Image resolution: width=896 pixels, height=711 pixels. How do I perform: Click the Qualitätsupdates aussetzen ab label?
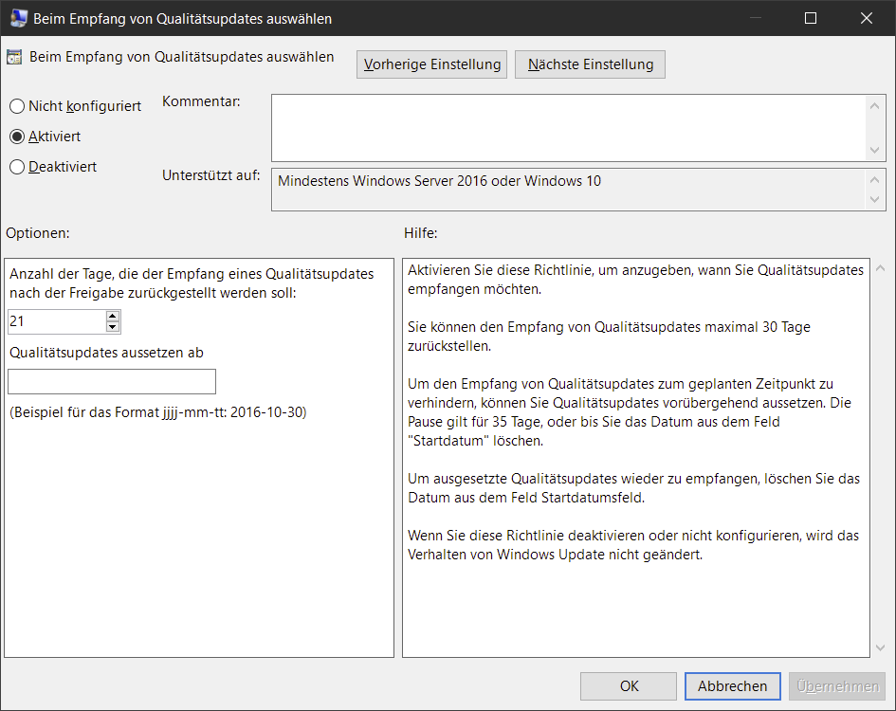click(106, 353)
